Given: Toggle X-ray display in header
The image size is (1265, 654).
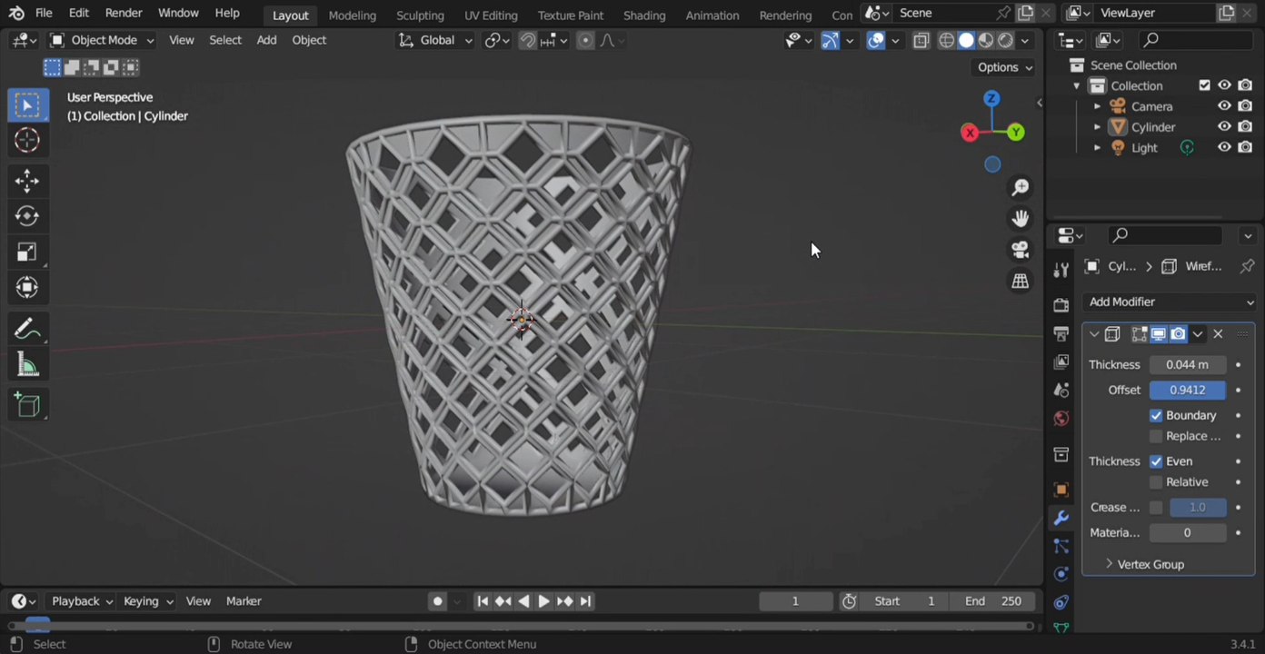Looking at the screenshot, I should [x=921, y=40].
